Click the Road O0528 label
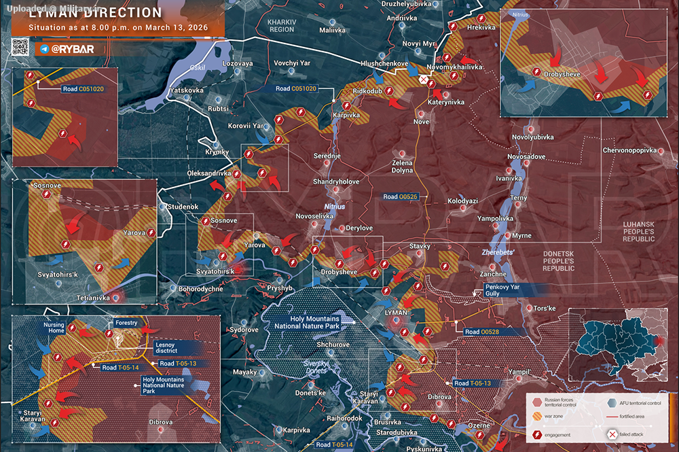 point(481,332)
